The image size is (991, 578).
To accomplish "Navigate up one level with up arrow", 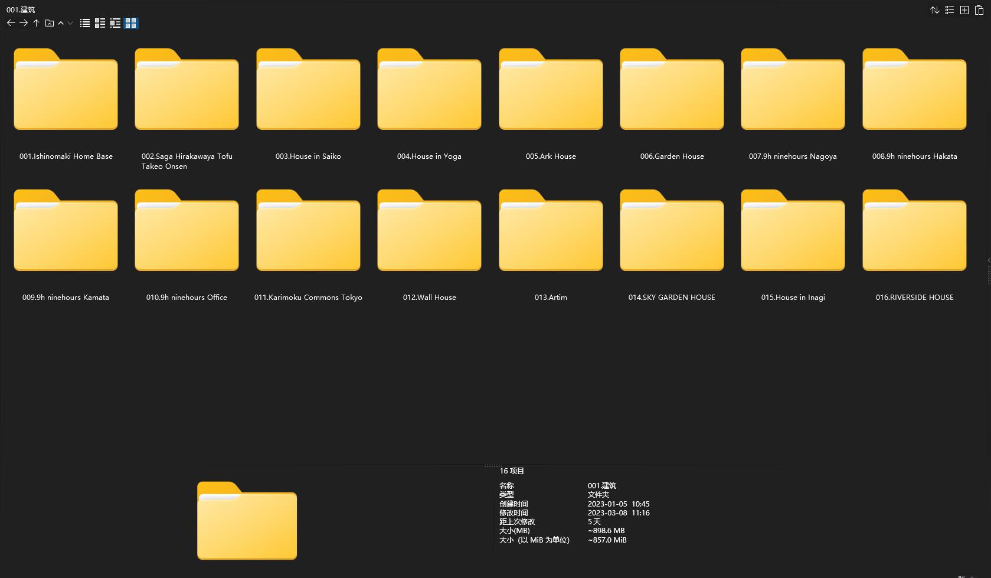I will 37,23.
